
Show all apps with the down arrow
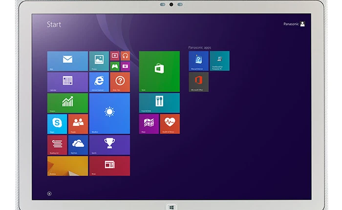tap(49, 193)
